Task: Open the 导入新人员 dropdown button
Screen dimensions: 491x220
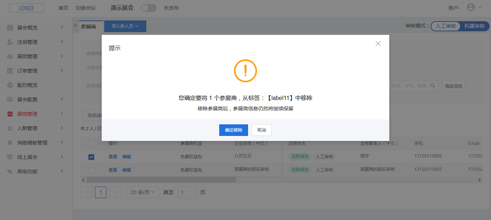Action: [125, 26]
